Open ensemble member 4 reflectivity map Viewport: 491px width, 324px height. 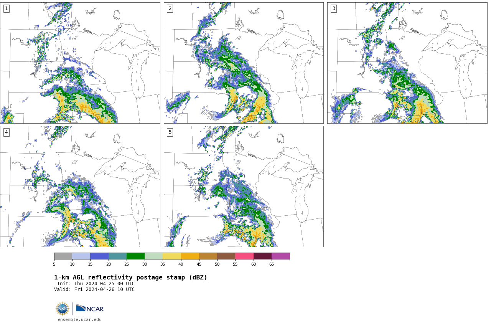tap(80, 187)
